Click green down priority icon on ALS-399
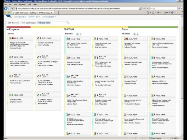Viewport: 187px width, 140px height. [x=13, y=95]
